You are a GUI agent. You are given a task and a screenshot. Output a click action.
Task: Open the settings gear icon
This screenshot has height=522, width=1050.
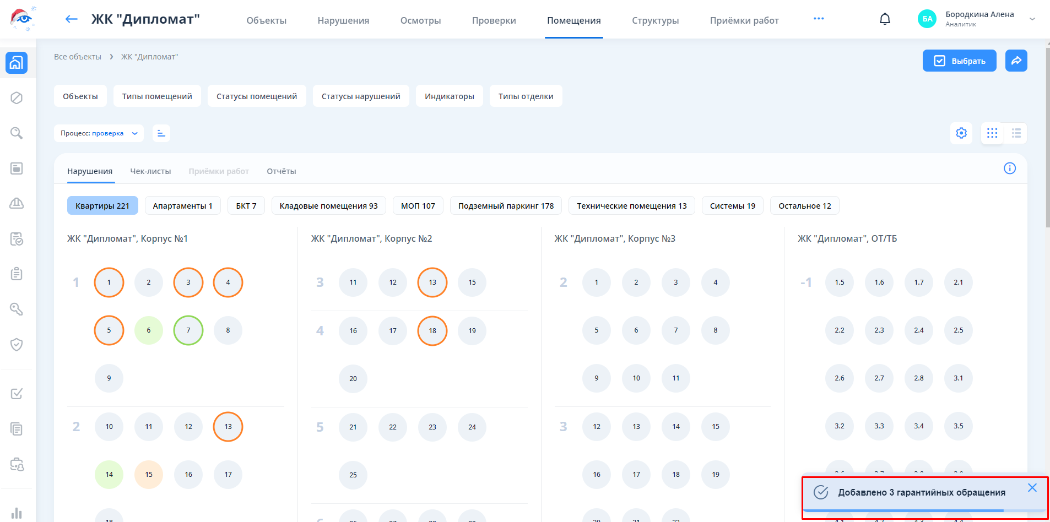click(961, 133)
